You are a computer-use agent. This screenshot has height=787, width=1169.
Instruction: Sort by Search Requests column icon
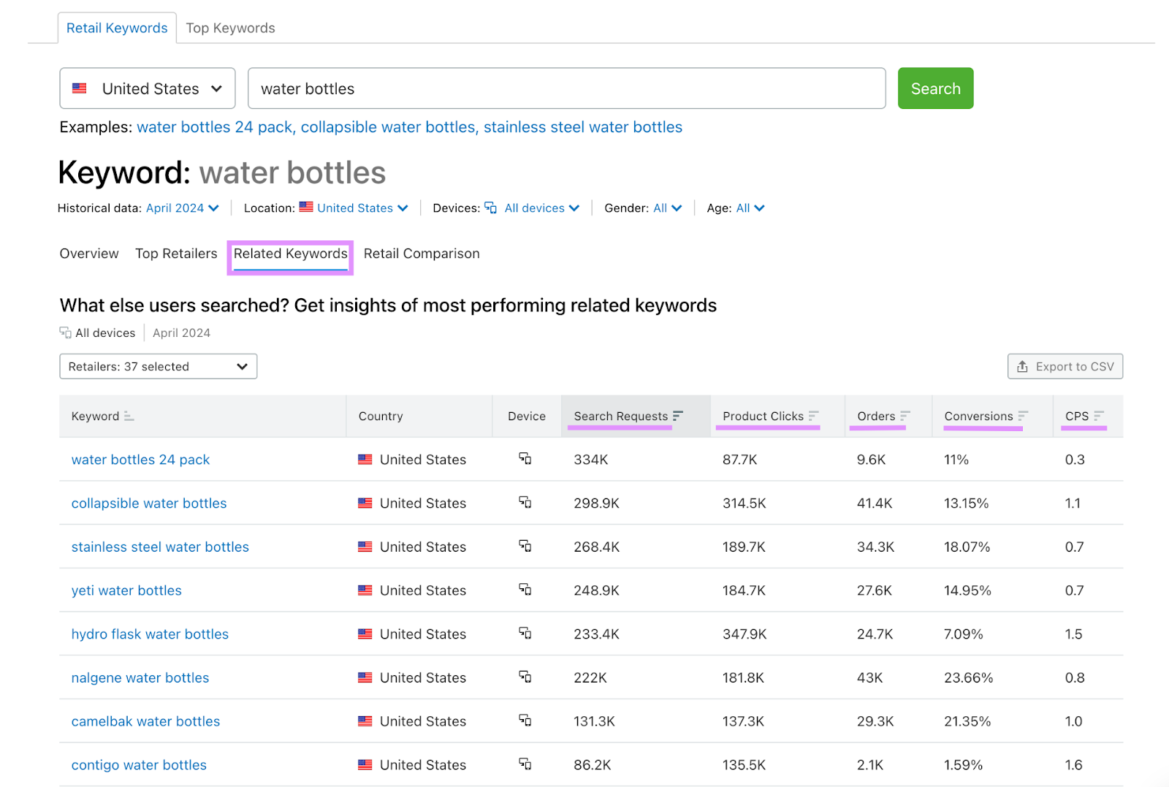(677, 416)
